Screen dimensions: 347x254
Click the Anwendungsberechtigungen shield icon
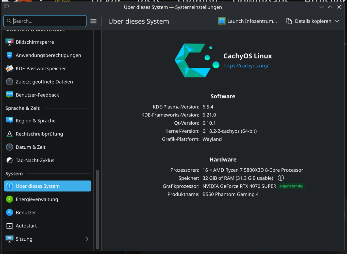(x=9, y=55)
